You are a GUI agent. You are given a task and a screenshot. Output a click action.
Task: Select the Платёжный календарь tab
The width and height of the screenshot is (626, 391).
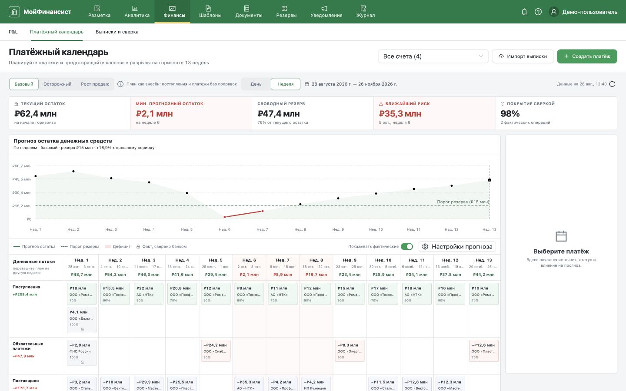tap(57, 32)
